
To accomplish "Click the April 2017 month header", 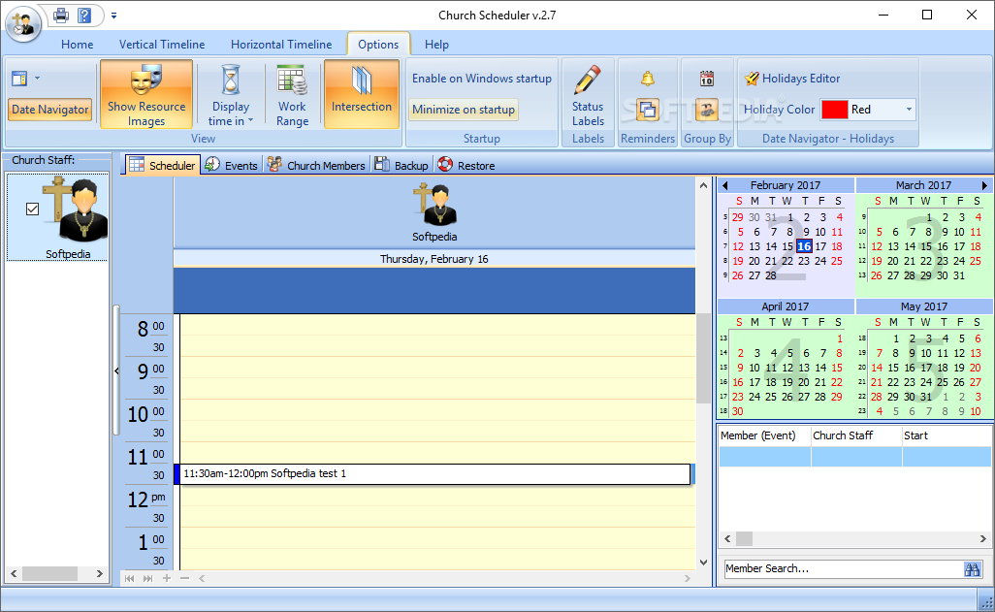I will 786,306.
